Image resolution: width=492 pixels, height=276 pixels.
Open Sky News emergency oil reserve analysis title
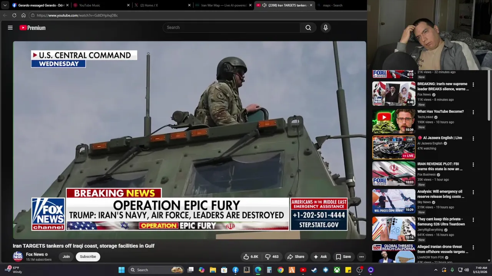[441, 194]
